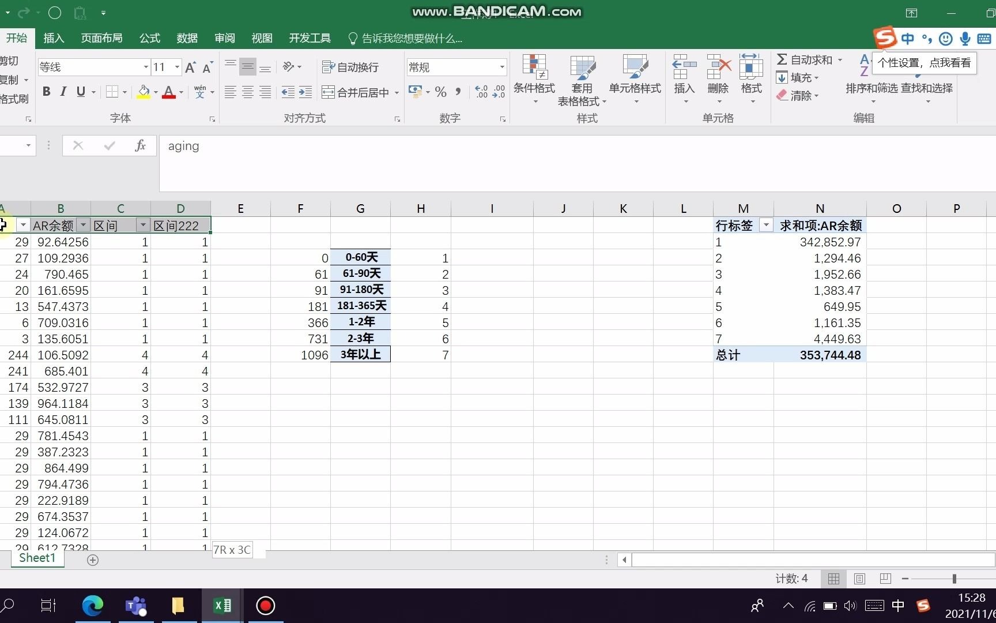The width and height of the screenshot is (996, 623).
Task: Switch to the 审阅 ribbon tab
Action: [x=225, y=38]
